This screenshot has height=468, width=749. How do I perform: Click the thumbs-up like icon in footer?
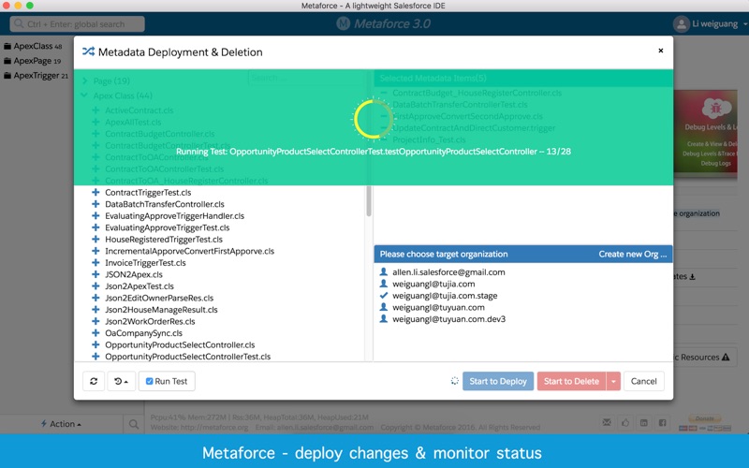[625, 423]
